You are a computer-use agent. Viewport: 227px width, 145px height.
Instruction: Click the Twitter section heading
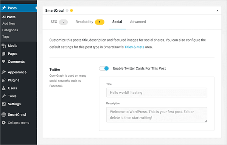point(55,69)
